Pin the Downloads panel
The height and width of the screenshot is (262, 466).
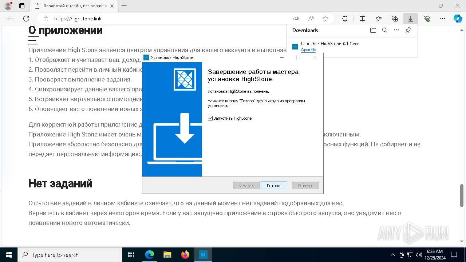(408, 30)
